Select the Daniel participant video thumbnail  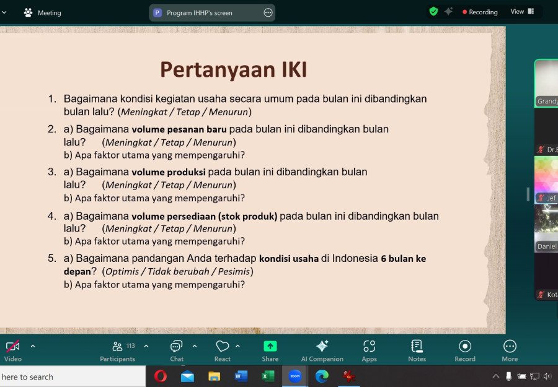547,228
